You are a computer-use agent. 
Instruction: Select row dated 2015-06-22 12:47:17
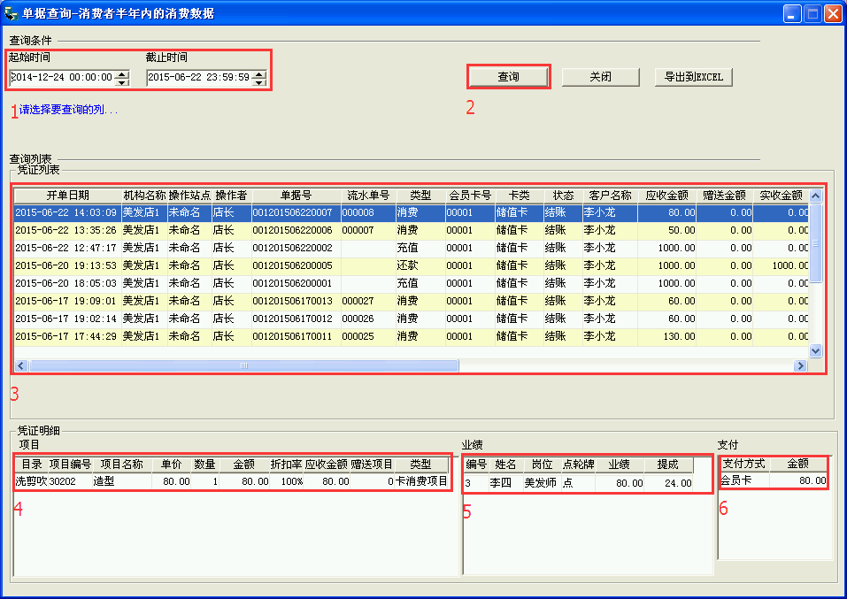(412, 249)
